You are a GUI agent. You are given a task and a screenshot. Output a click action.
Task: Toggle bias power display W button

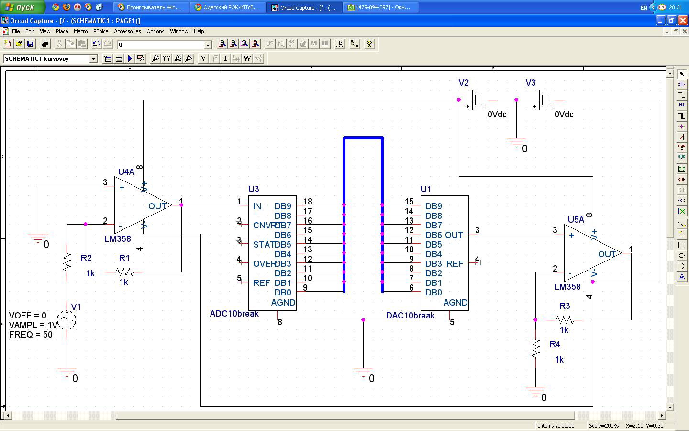tap(247, 58)
